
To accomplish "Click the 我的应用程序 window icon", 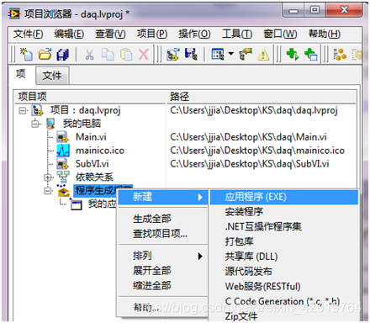I will pos(76,204).
